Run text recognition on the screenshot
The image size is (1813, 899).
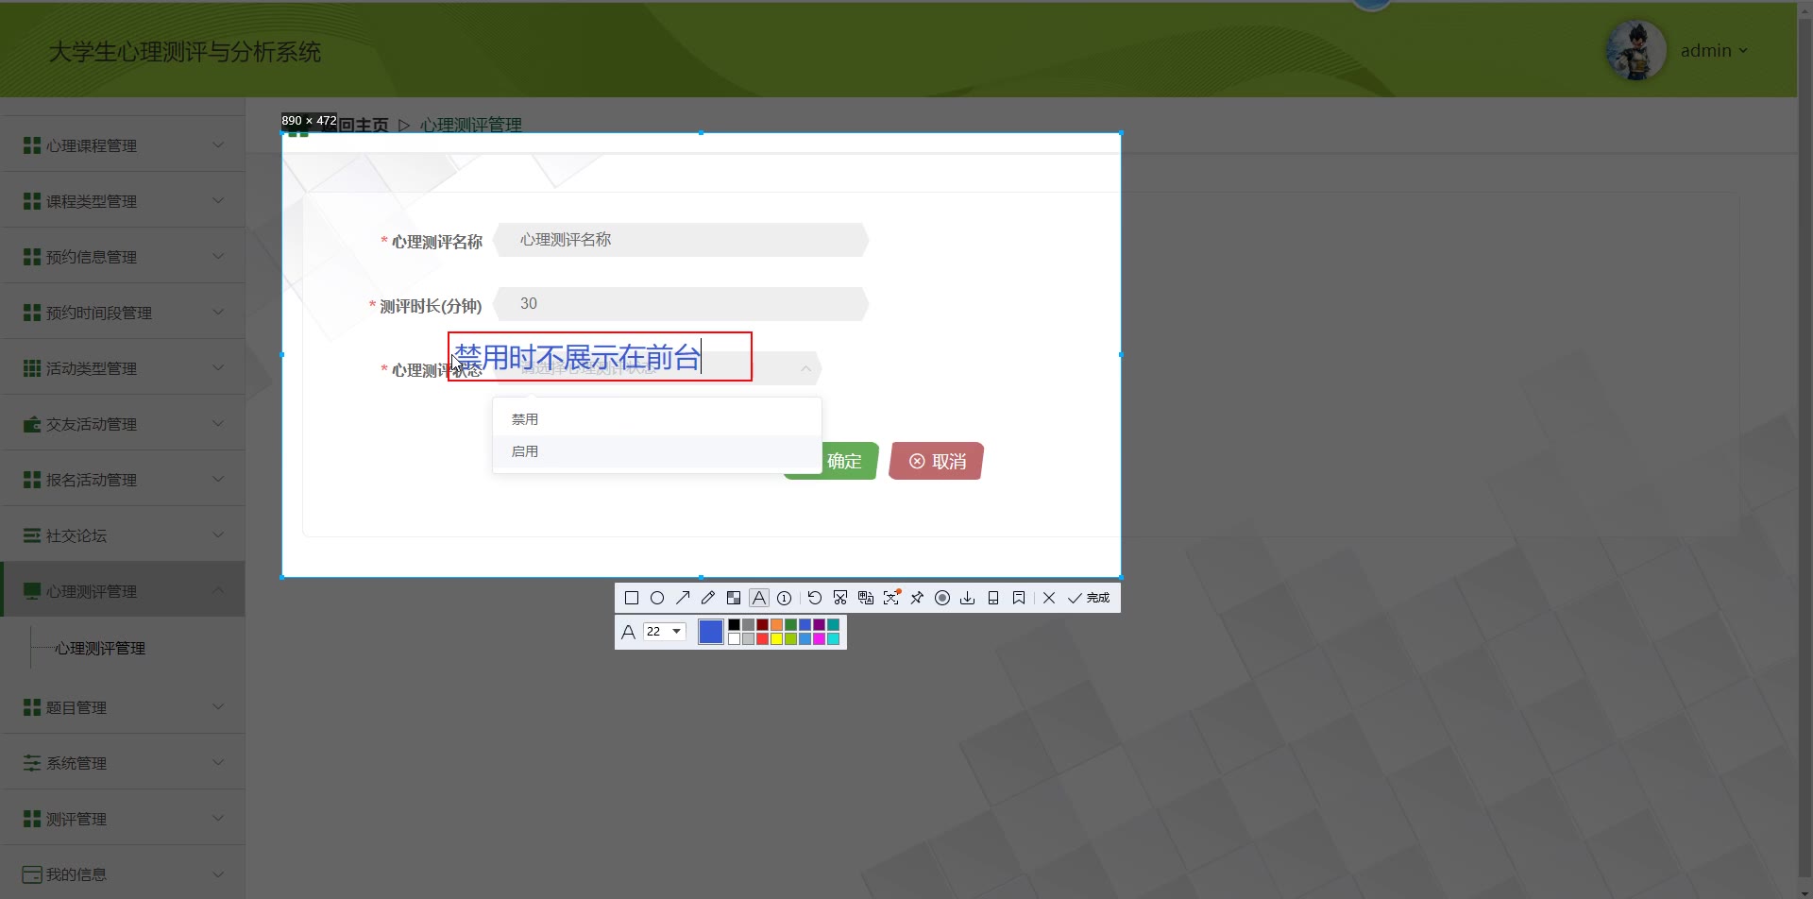coord(891,598)
